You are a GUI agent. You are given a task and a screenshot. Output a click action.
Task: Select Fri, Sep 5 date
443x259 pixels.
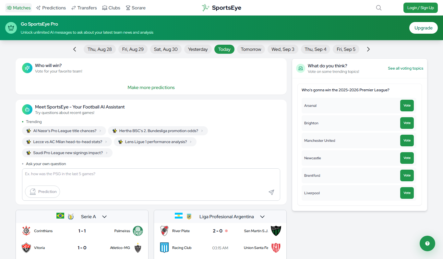pyautogui.click(x=346, y=49)
